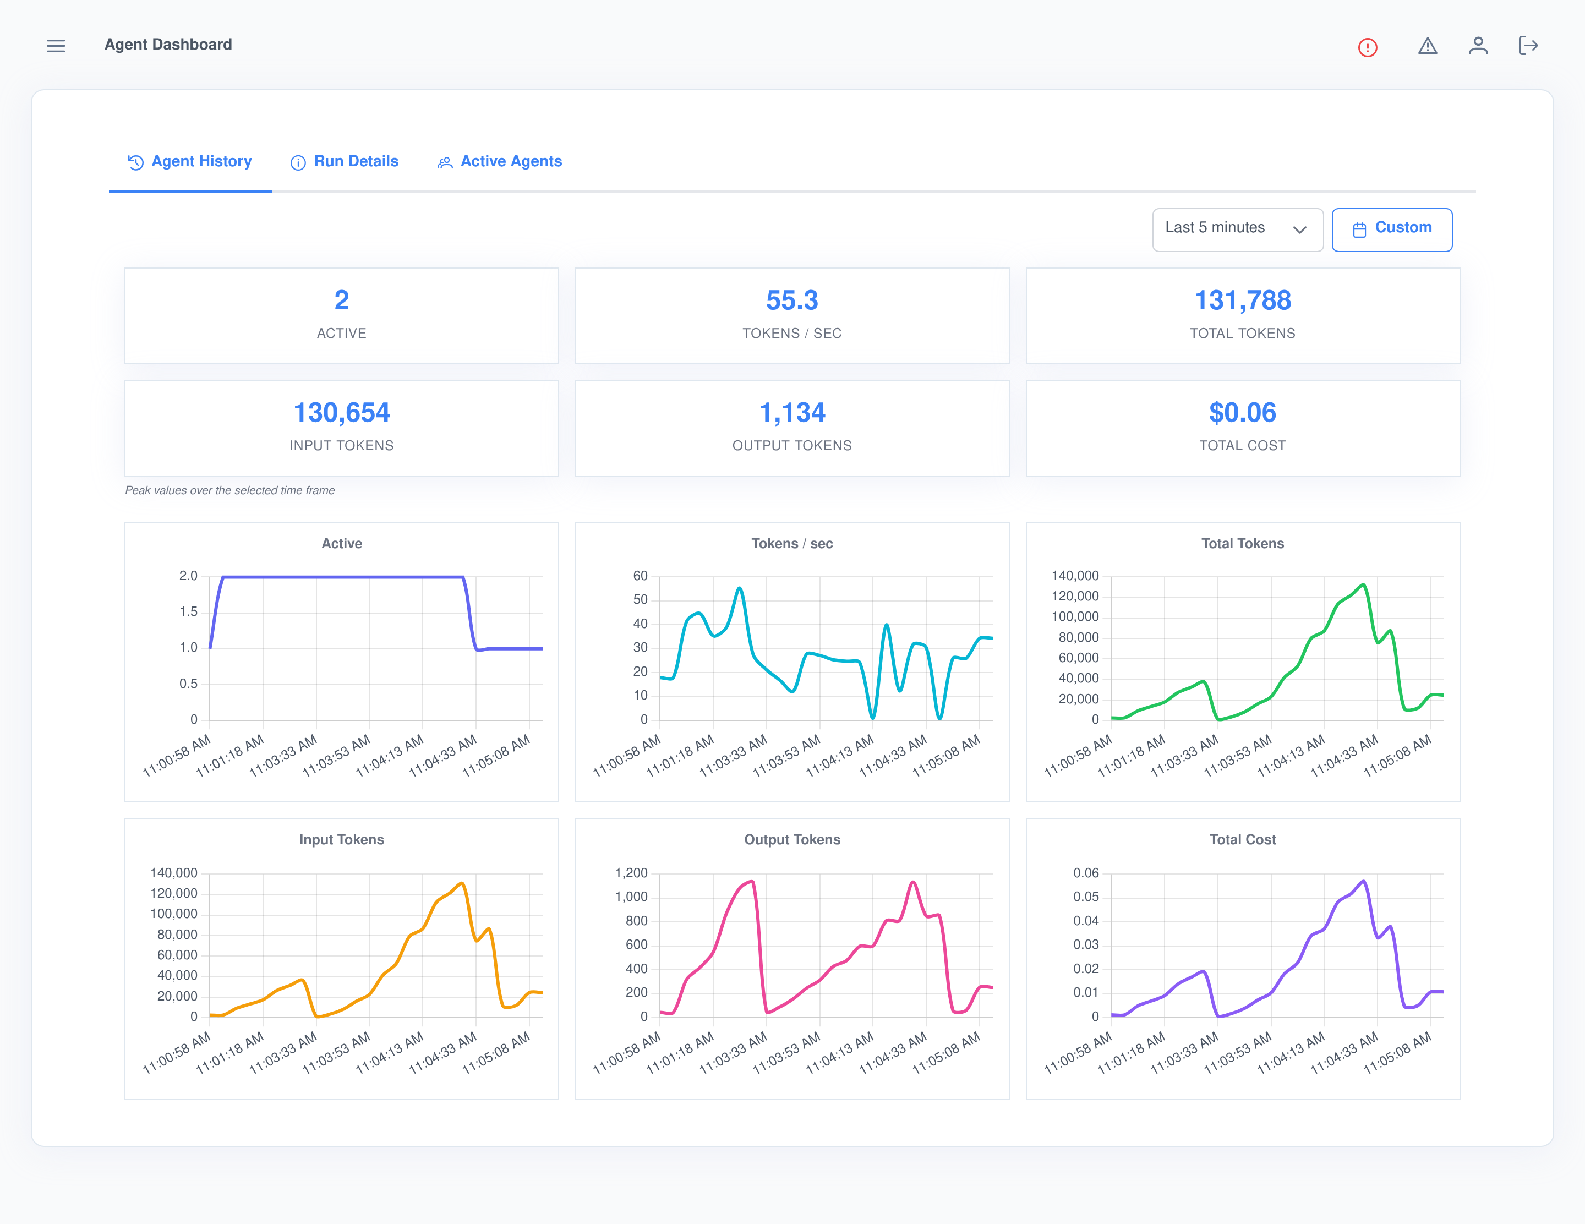Open the Last 5 minutes time range dropdown

[x=1237, y=229]
